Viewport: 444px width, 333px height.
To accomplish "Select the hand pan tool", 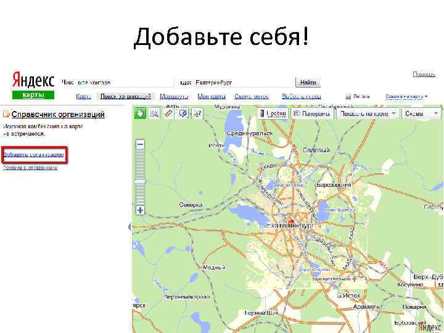I will (x=140, y=113).
